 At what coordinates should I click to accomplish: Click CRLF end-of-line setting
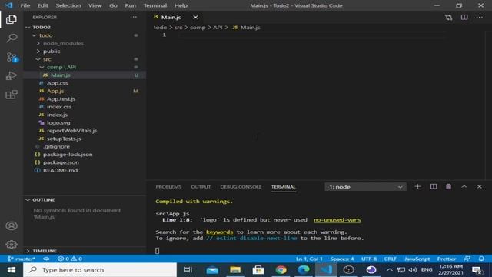[391, 259]
